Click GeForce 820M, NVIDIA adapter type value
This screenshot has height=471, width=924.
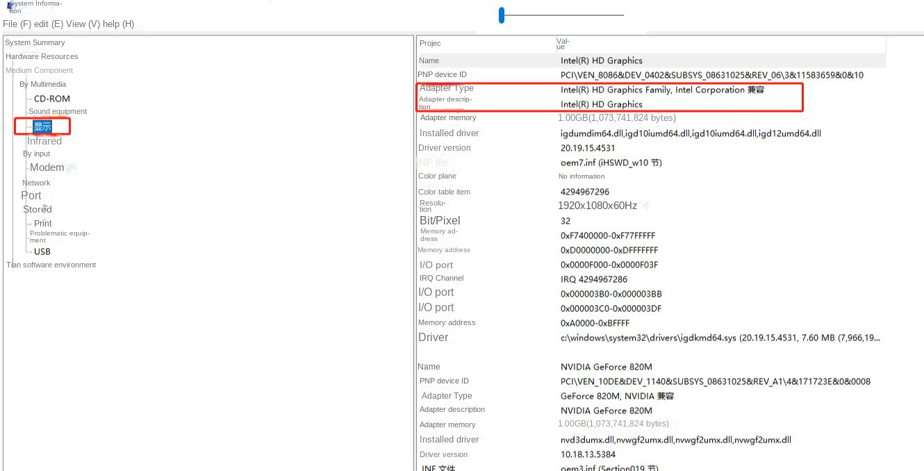[x=618, y=396]
